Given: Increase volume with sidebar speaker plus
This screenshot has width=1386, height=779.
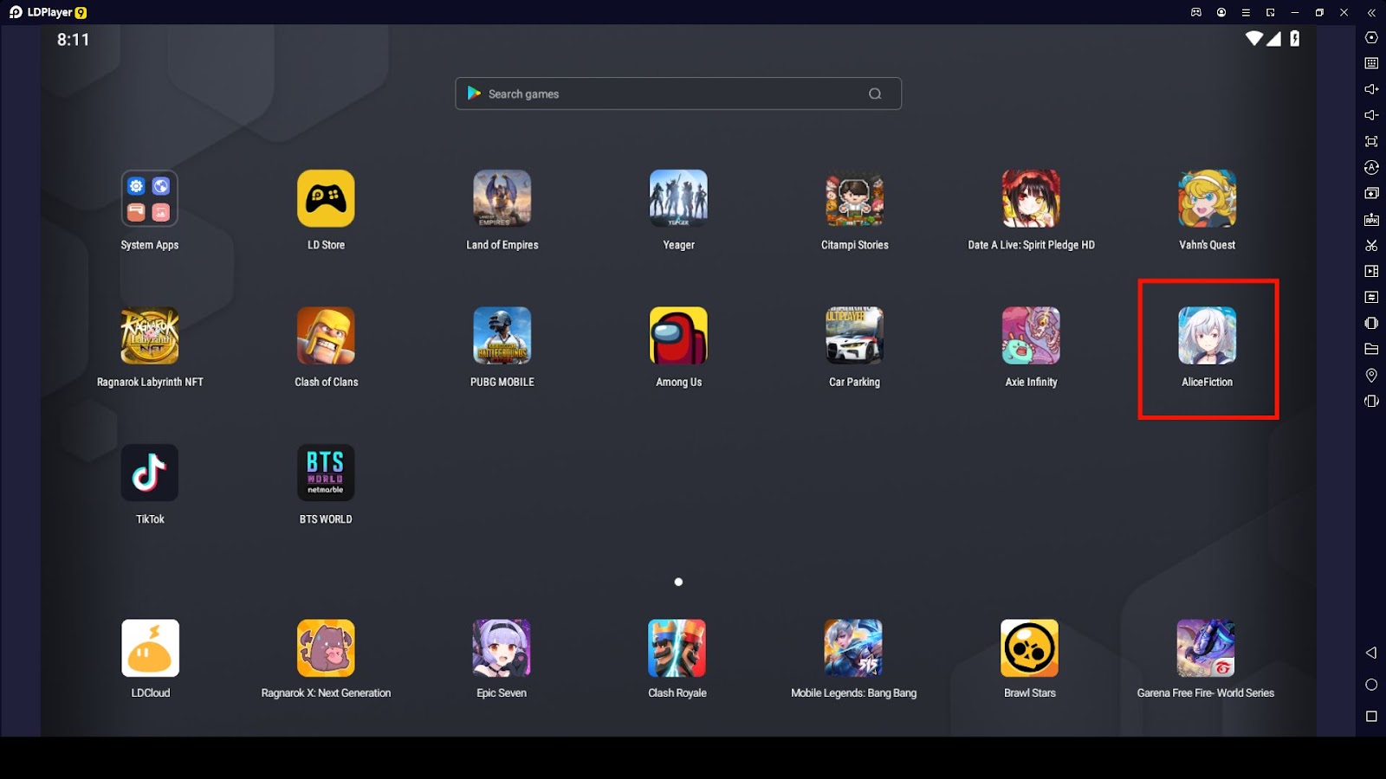Looking at the screenshot, I should click(x=1371, y=89).
